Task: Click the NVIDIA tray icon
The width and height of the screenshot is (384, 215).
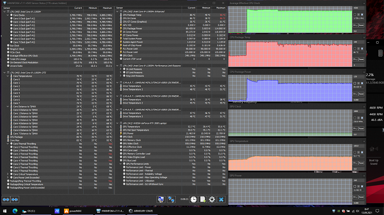Action: [338, 211]
